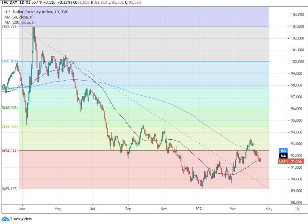Click the blue MA price axis label
The image size is (308, 224).
point(283,150)
